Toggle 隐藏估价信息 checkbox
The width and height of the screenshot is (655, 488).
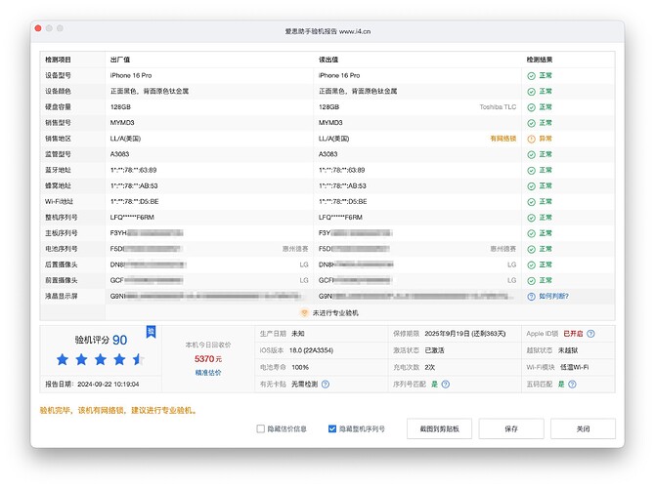(261, 428)
